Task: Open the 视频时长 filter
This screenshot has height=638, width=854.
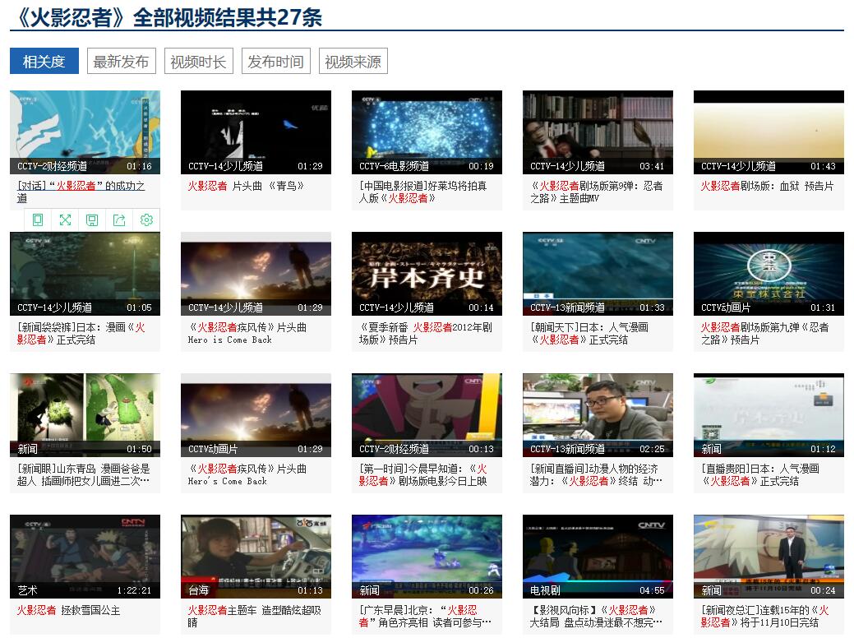Action: point(200,61)
